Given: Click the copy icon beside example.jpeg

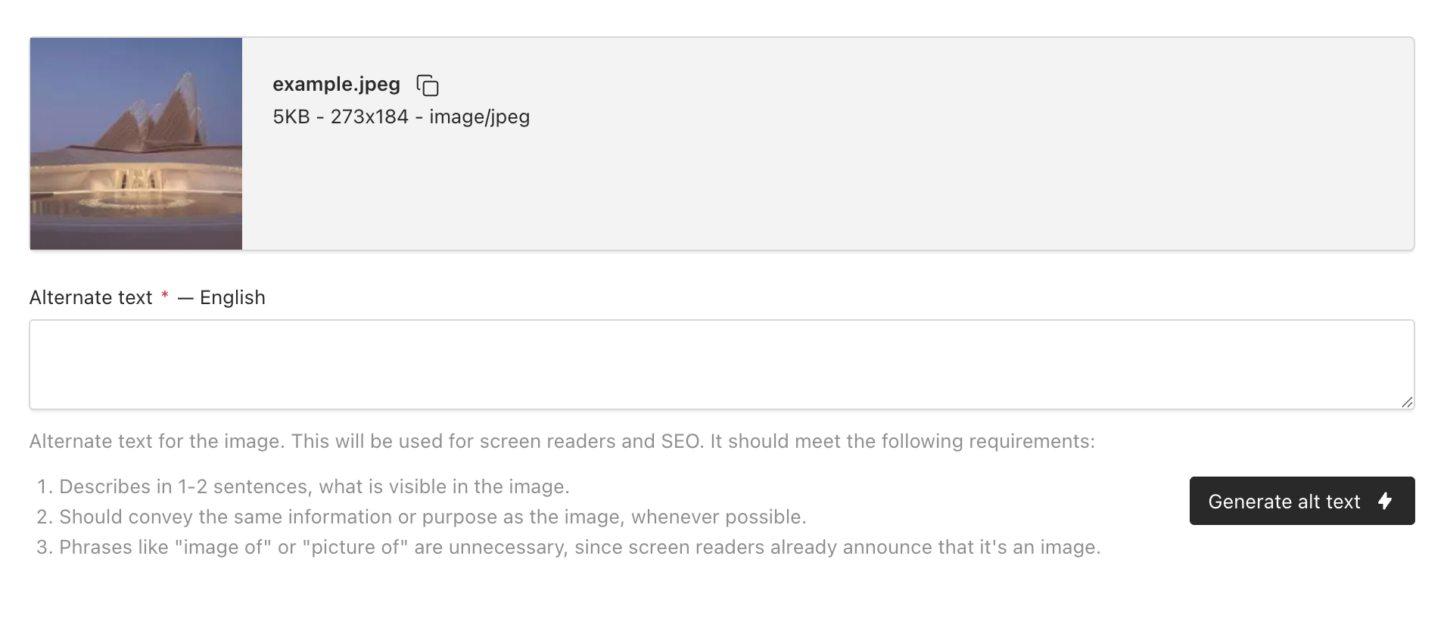Looking at the screenshot, I should [428, 85].
